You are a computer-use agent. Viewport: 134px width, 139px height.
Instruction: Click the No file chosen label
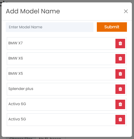50,138
